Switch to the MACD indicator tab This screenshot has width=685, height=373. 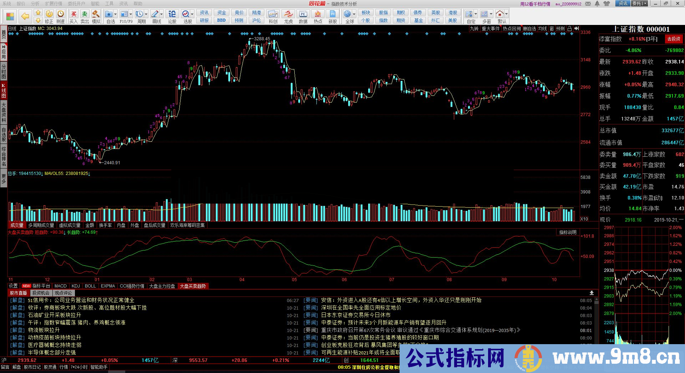60,286
